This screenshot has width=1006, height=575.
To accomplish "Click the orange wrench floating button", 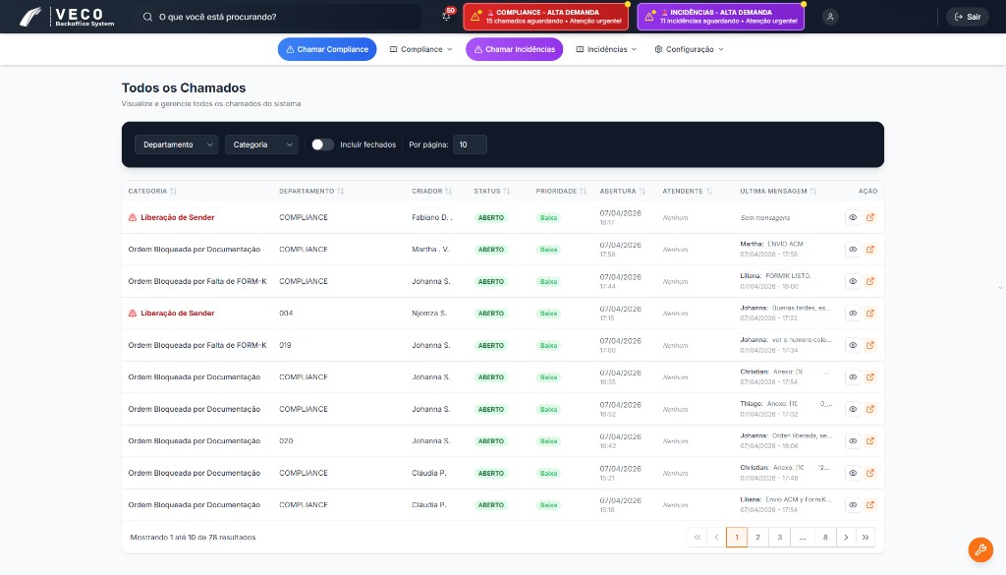I will [x=979, y=549].
